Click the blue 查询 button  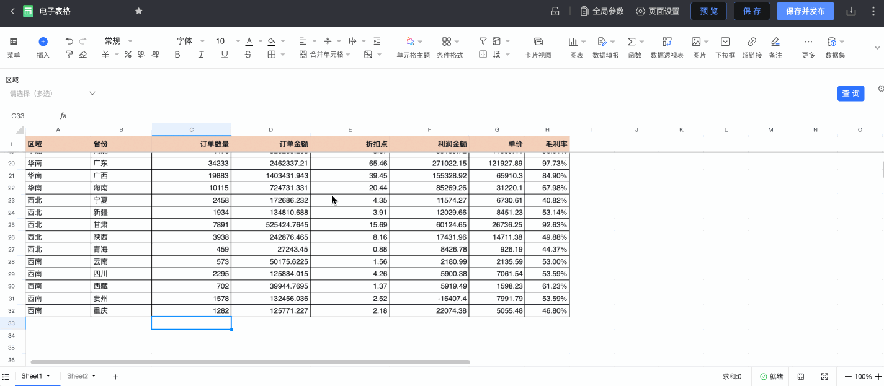(851, 94)
